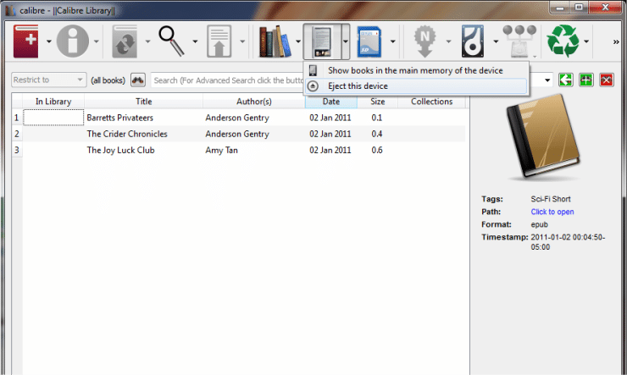Expand the Add books dropdown arrow
Screen dimensions: 627x375
click(x=49, y=41)
